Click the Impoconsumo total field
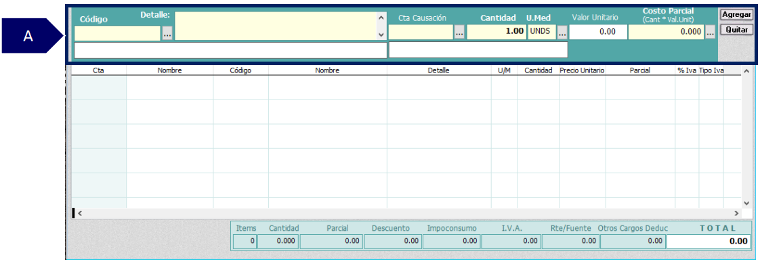Image resolution: width=760 pixels, height=264 pixels. pyautogui.click(x=451, y=241)
